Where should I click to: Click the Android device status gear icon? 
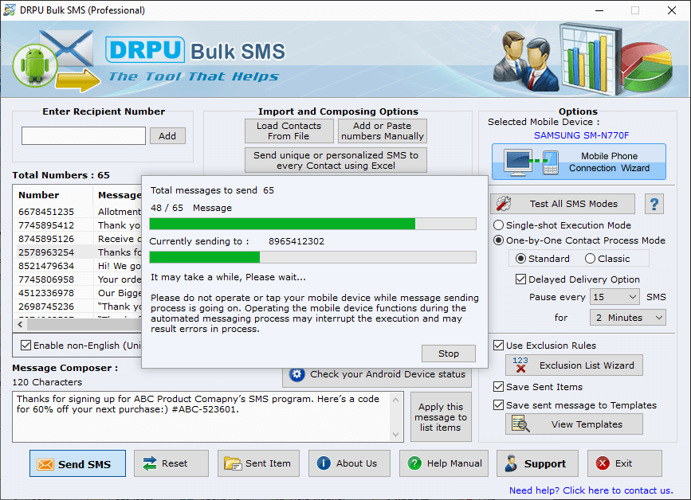point(297,374)
